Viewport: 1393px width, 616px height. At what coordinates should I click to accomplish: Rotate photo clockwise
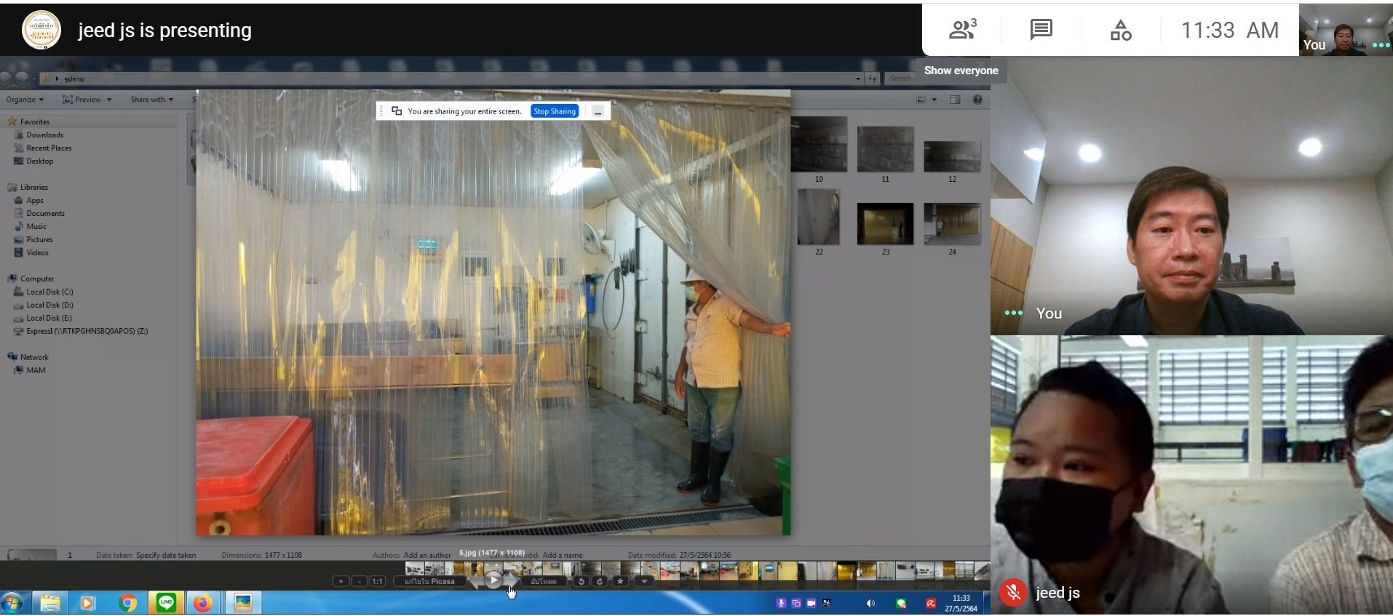pos(600,582)
